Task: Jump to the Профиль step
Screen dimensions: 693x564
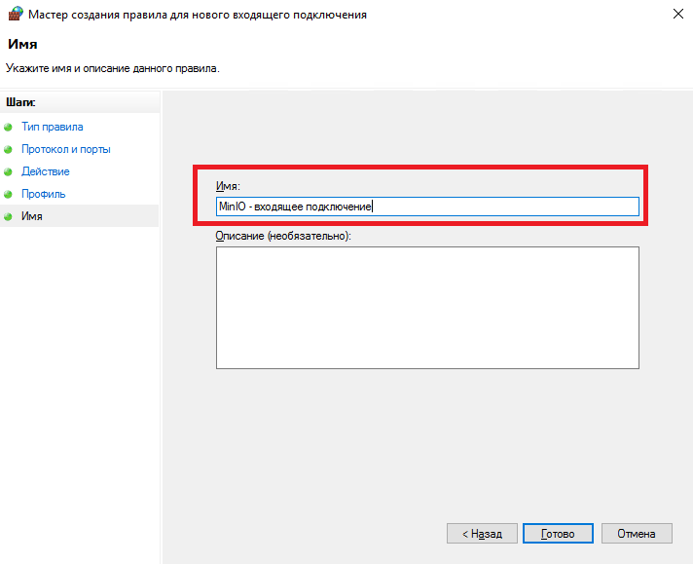Action: click(43, 194)
